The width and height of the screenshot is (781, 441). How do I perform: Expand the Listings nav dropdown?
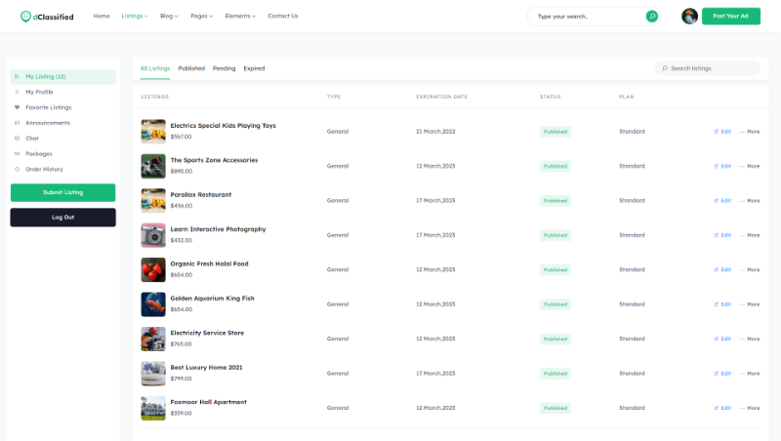(x=135, y=16)
